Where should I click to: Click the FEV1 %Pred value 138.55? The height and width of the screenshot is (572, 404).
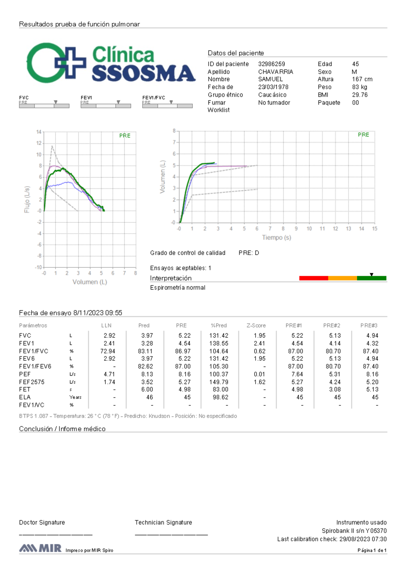219,343
